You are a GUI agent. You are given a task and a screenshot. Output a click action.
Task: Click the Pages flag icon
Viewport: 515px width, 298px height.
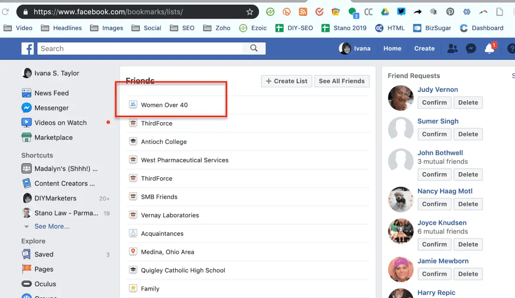coord(26,269)
